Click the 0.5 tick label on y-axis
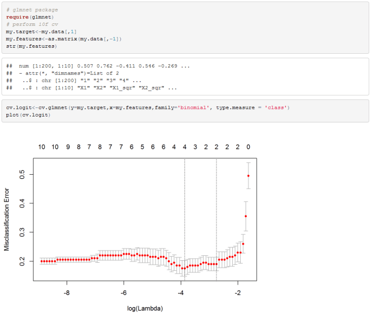Viewport: 372px width, 314px height. click(21, 175)
